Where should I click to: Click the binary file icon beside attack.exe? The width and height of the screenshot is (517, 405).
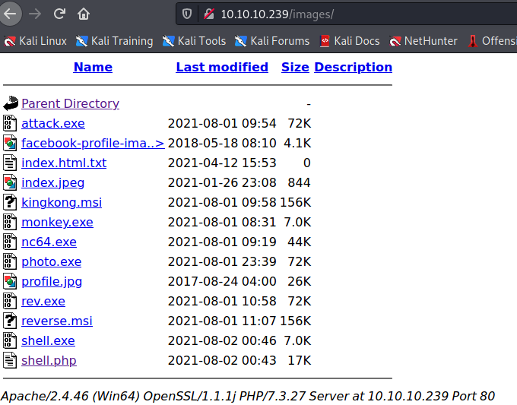10,124
